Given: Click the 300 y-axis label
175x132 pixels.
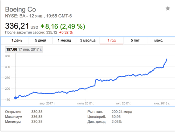Looking at the screenshot, I should (8, 67).
